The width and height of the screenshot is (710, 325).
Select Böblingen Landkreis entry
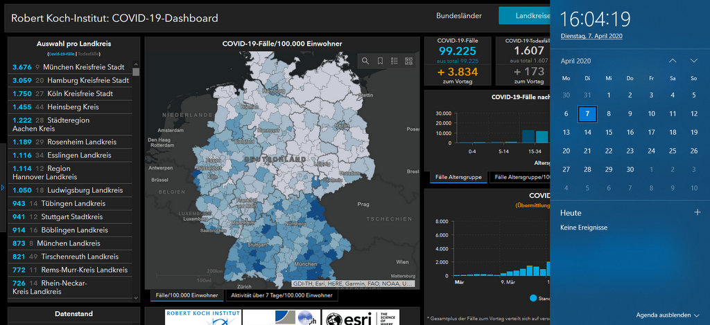(70, 230)
